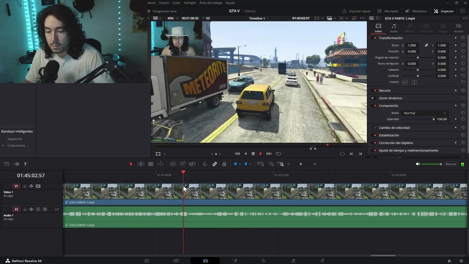Toggle the Linked selection chain icon

point(215,164)
